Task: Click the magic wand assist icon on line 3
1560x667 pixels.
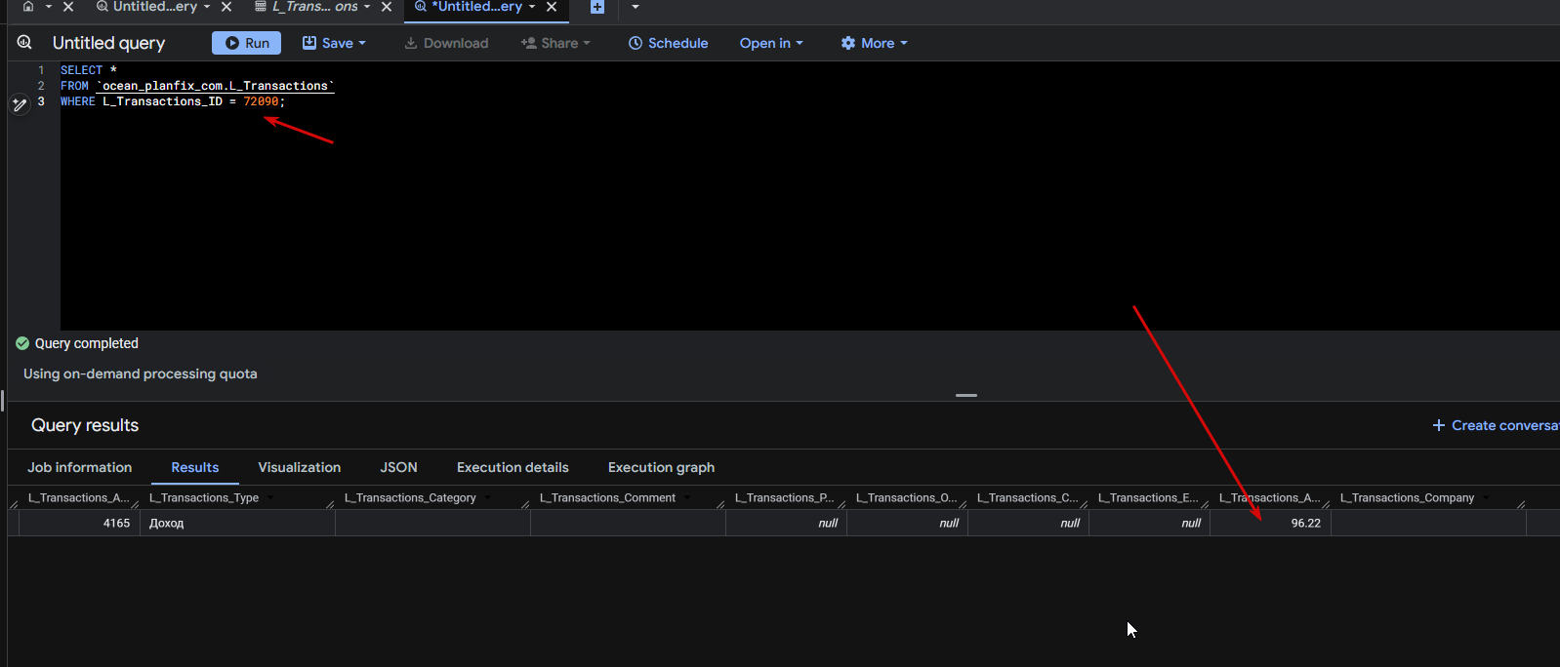Action: pyautogui.click(x=20, y=104)
